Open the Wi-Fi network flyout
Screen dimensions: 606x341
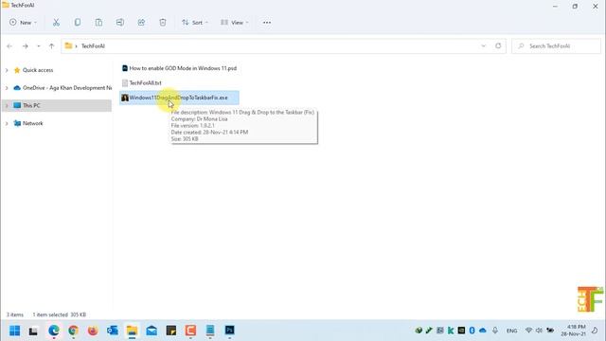pyautogui.click(x=528, y=331)
